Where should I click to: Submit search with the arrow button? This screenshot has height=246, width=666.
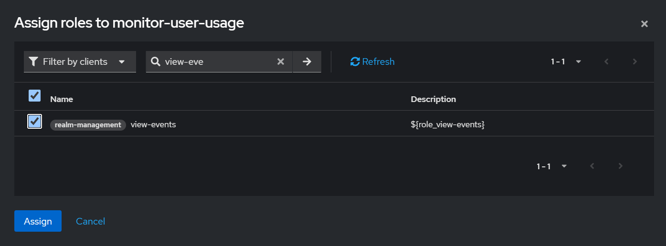pyautogui.click(x=307, y=62)
